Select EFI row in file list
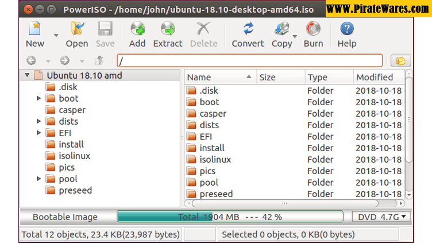Screen dimensions: 432x243 295,137
